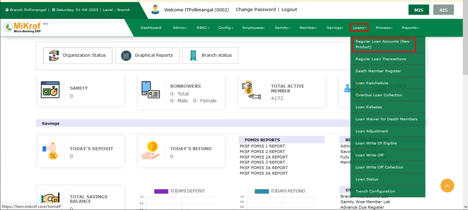This screenshot has height=210, width=468.
Task: Choose Loan Reschedule from Loans menu
Action: click(x=372, y=83)
